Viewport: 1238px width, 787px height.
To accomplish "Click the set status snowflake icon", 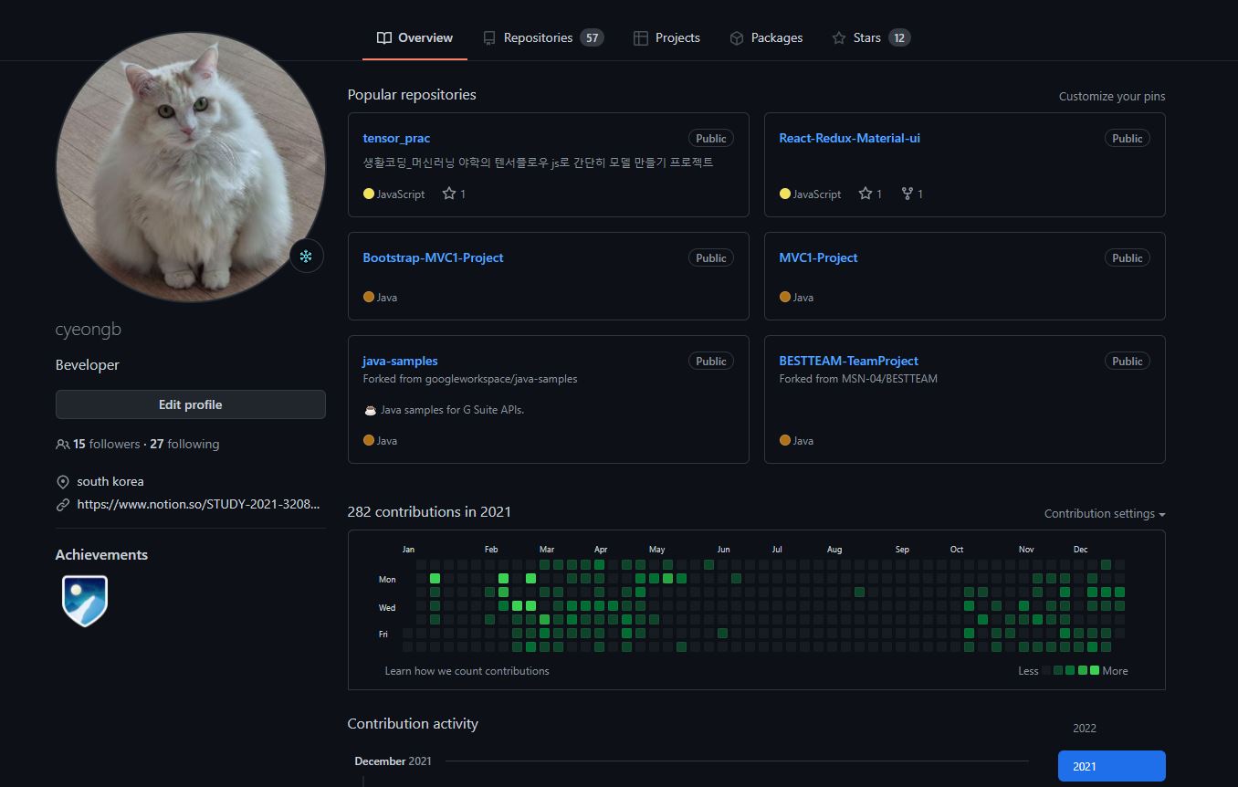I will tap(307, 256).
